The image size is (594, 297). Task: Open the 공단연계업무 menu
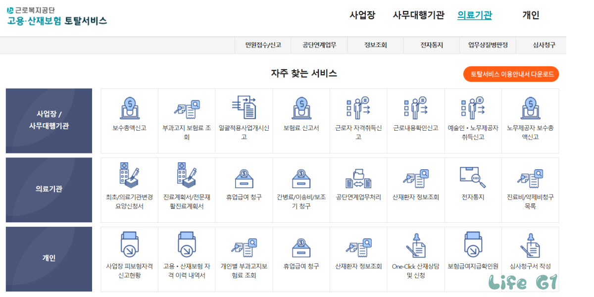(319, 45)
